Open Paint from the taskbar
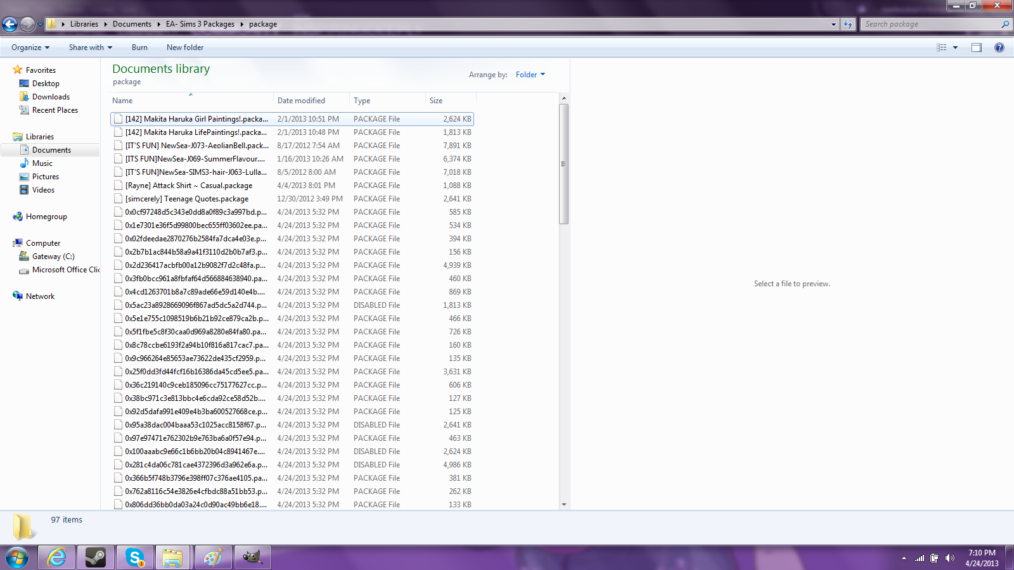This screenshot has width=1014, height=570. click(213, 557)
